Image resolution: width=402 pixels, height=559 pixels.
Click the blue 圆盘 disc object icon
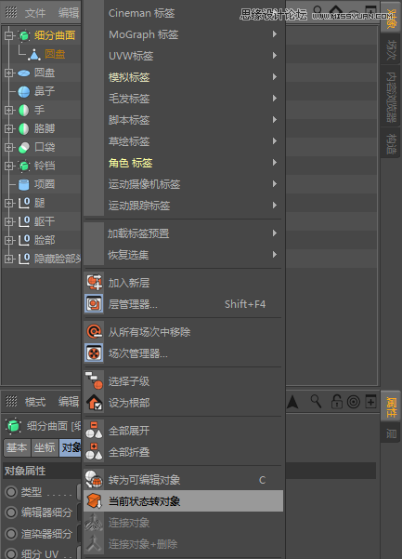tap(24, 73)
